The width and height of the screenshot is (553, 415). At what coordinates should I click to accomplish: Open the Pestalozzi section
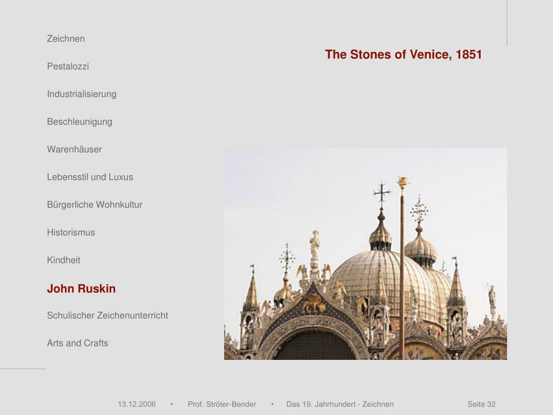pyautogui.click(x=68, y=66)
